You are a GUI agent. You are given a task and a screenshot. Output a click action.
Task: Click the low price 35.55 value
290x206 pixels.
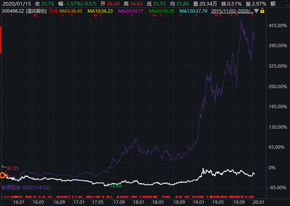pyautogui.click(x=159, y=4)
